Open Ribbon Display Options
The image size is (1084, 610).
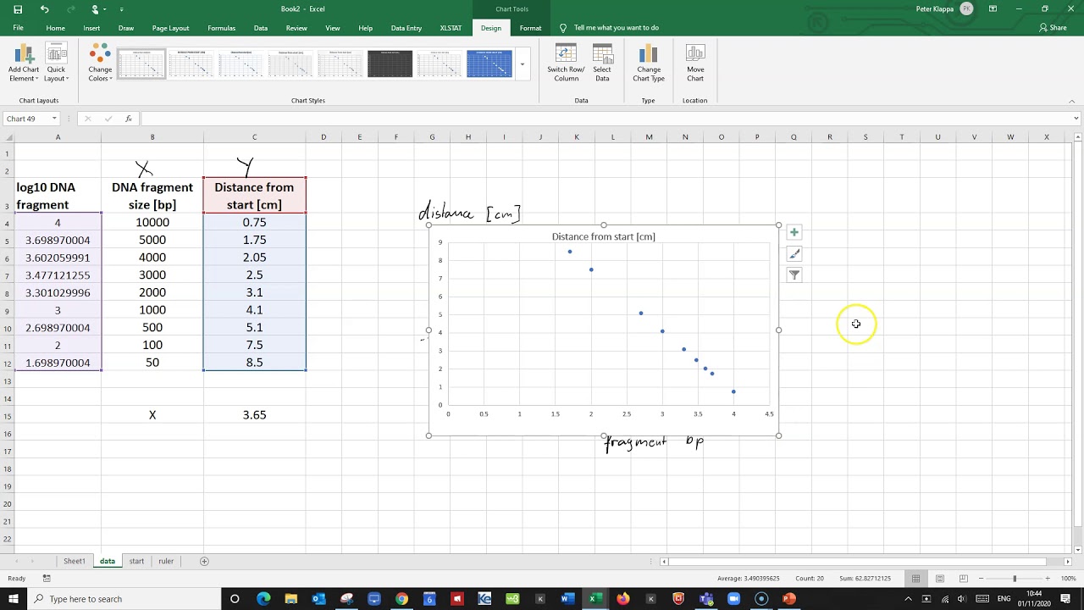993,9
